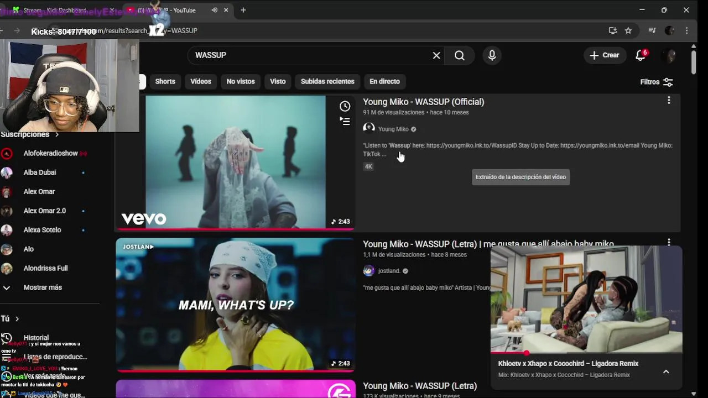Viewport: 708px width, 398px height.
Task: Select the Vídeos filter chip
Action: click(201, 81)
